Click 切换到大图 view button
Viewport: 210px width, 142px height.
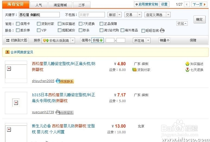(17, 40)
